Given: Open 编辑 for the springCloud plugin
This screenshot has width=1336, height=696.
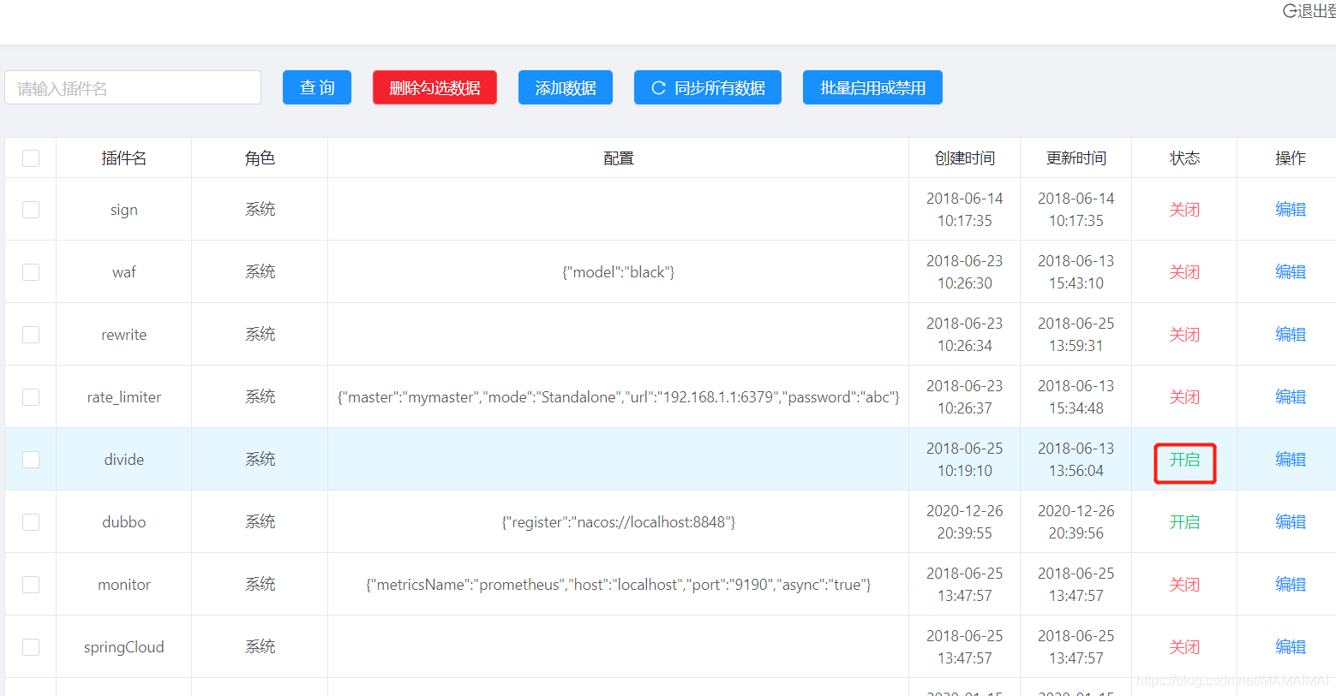Looking at the screenshot, I should tap(1291, 647).
